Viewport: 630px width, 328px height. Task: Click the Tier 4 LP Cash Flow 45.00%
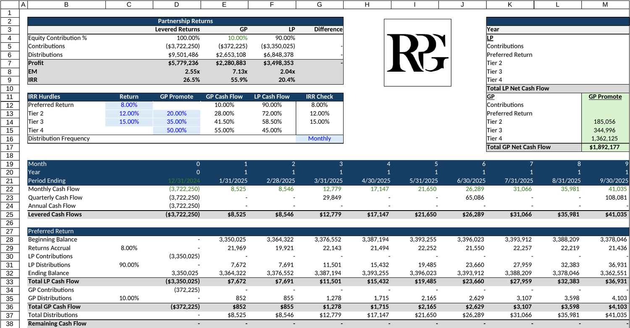(x=272, y=130)
